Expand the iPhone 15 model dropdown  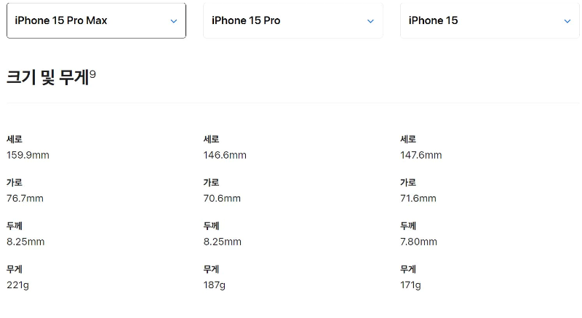pyautogui.click(x=490, y=20)
